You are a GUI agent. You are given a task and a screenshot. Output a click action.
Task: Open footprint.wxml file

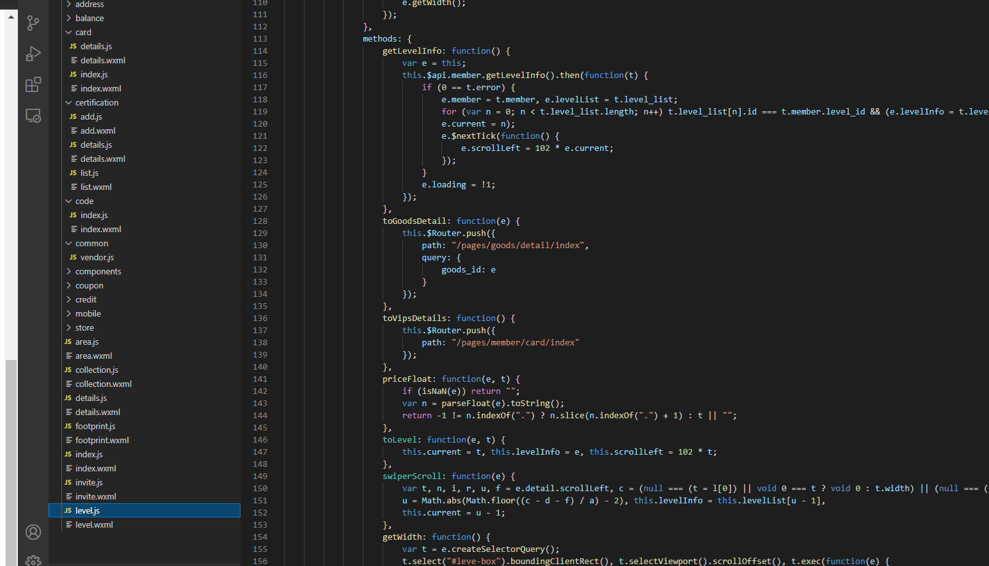coord(145,440)
